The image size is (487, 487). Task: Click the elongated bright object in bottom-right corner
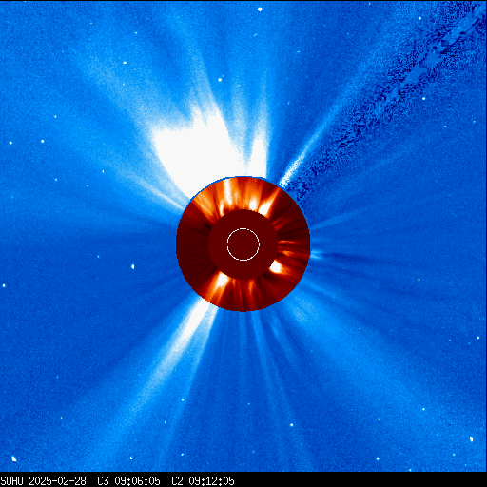471,439
